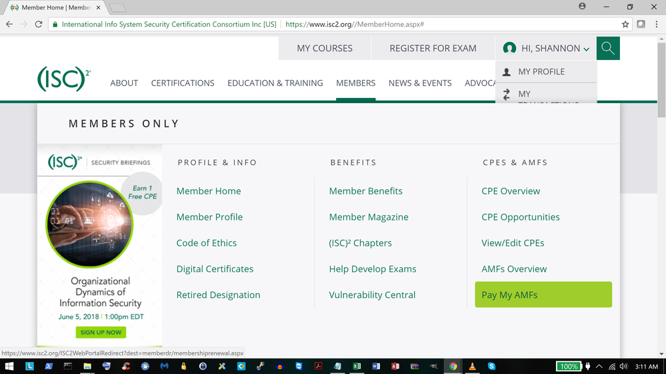This screenshot has width=666, height=374.
Task: Click the browser back arrow
Action: pos(9,24)
